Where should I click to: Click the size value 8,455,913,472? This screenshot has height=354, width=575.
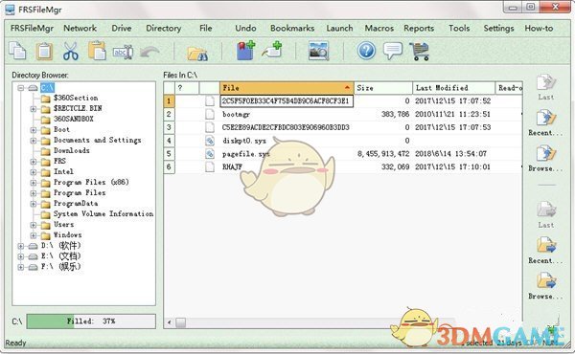click(383, 154)
